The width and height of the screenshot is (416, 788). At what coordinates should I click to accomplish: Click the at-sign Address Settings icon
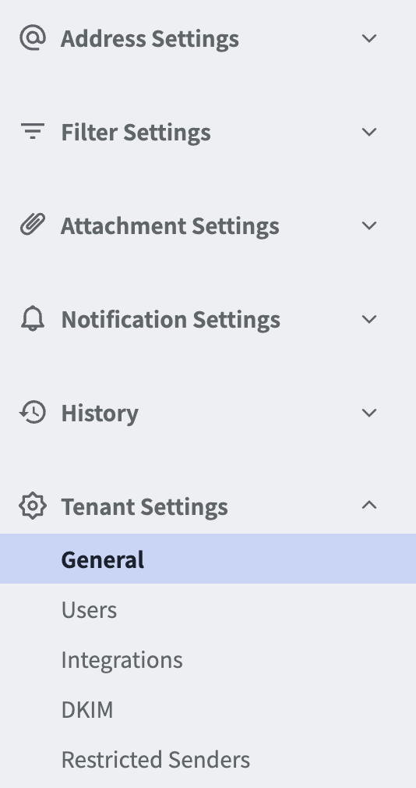[33, 38]
